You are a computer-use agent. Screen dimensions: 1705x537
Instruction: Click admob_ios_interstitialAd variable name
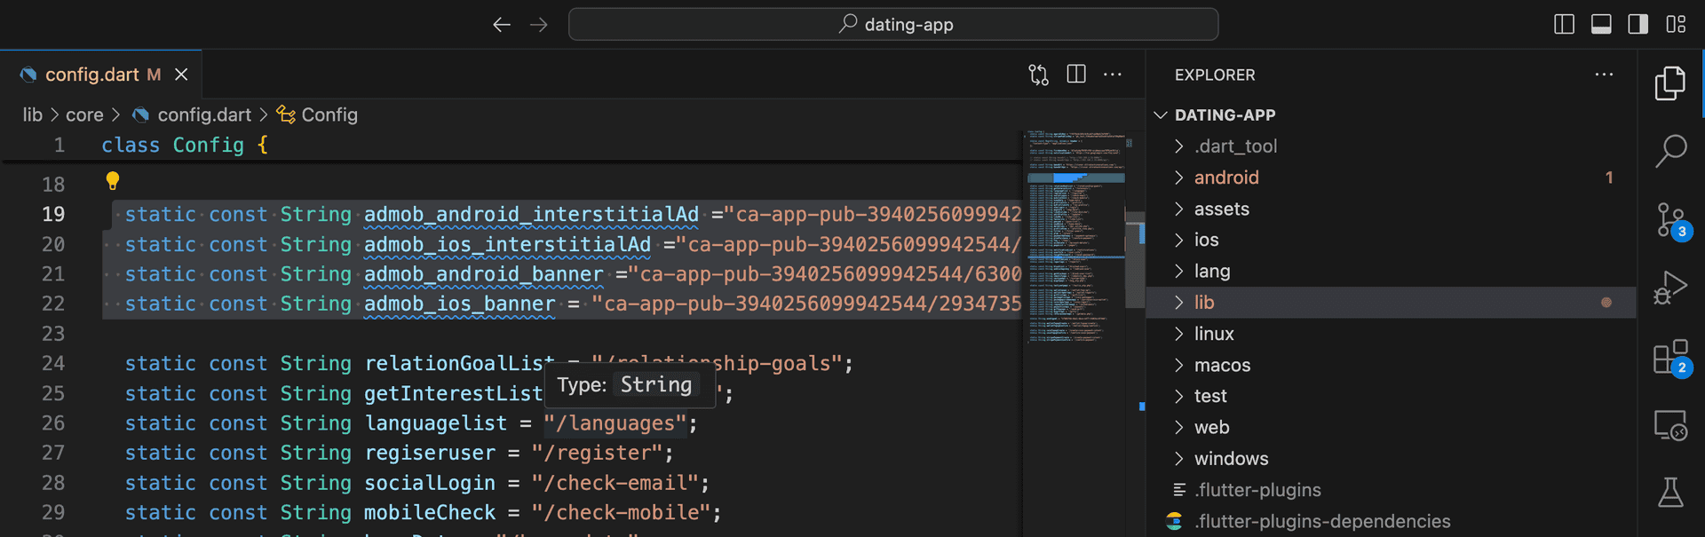click(507, 244)
